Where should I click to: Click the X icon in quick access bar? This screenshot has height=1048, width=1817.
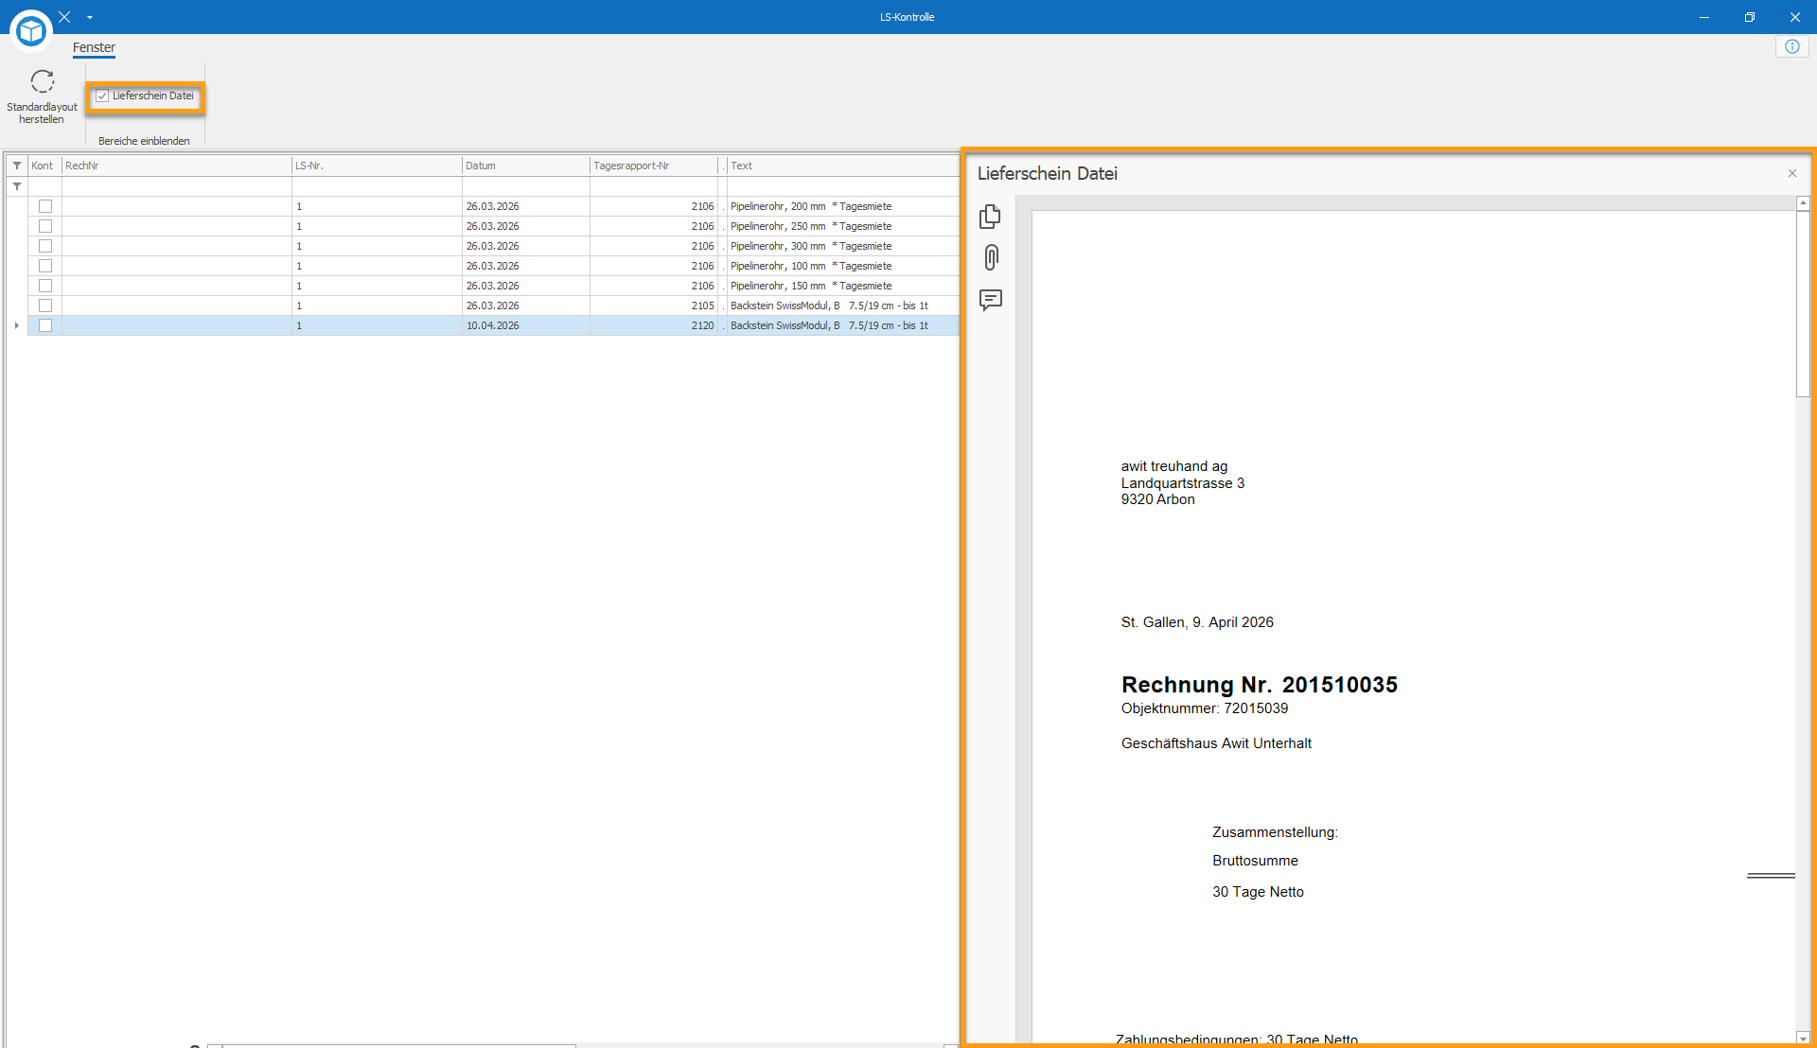(64, 17)
